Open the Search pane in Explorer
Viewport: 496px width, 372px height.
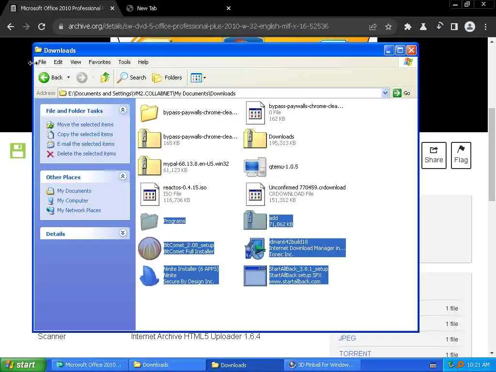click(x=132, y=77)
